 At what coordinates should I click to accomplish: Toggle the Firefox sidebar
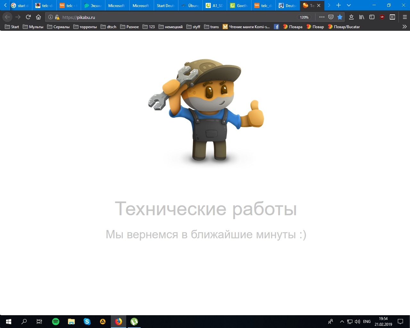click(x=372, y=17)
